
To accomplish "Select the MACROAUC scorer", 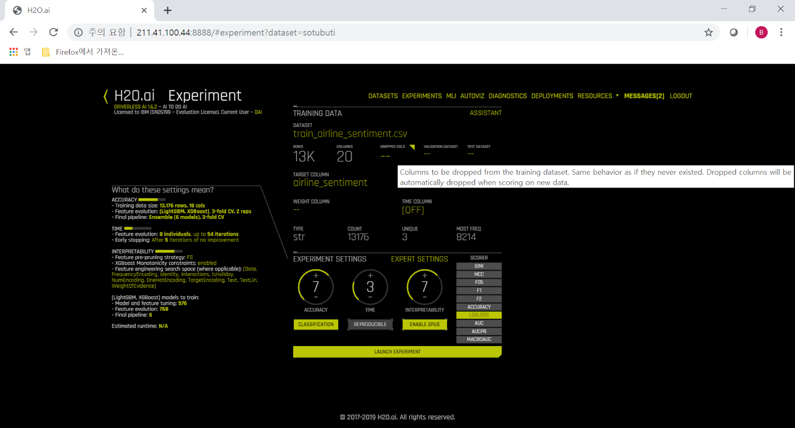I will (479, 339).
